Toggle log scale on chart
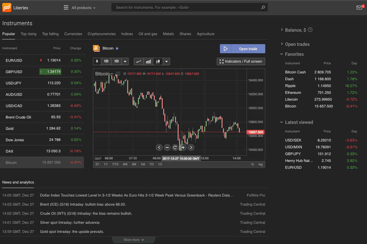The width and height of the screenshot is (367, 244). (x=261, y=164)
